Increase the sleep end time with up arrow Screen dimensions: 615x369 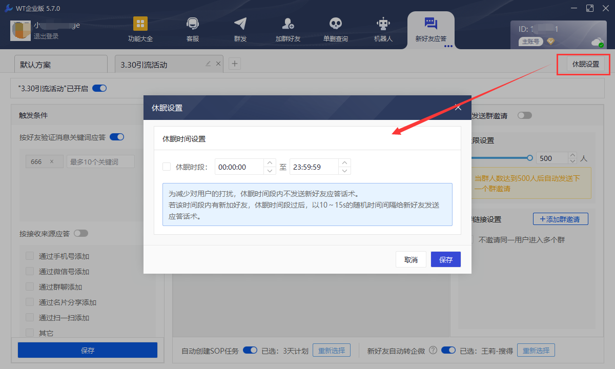[x=345, y=163]
